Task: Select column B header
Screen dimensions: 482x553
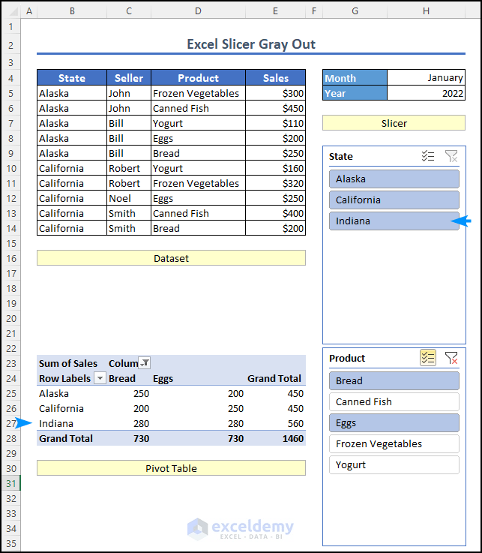Action: [x=72, y=11]
